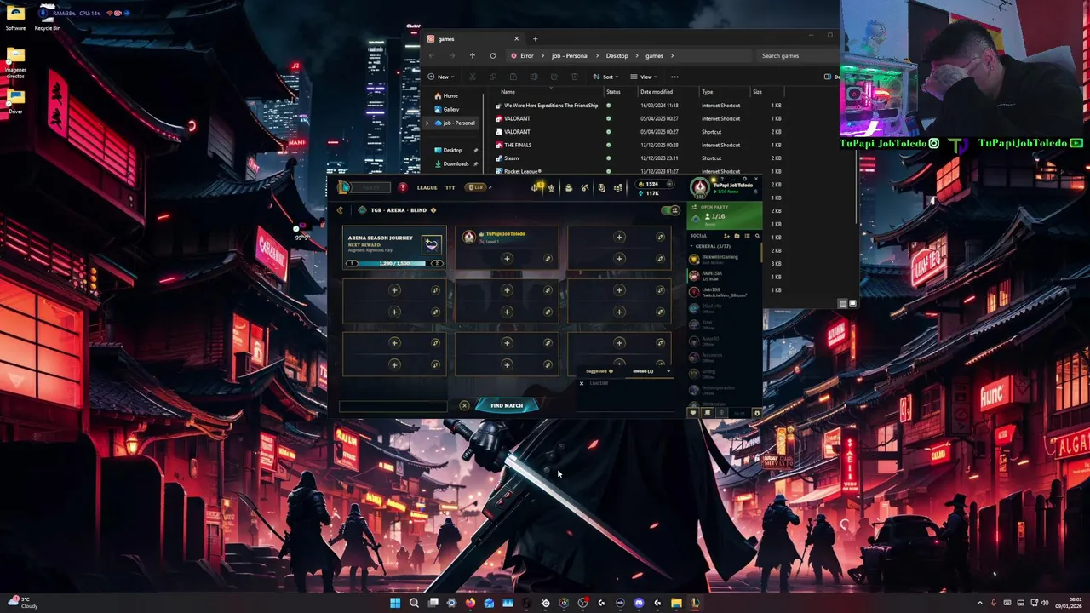Collapse the General friends group
Viewport: 1090px width, 613px height.
[x=692, y=246]
